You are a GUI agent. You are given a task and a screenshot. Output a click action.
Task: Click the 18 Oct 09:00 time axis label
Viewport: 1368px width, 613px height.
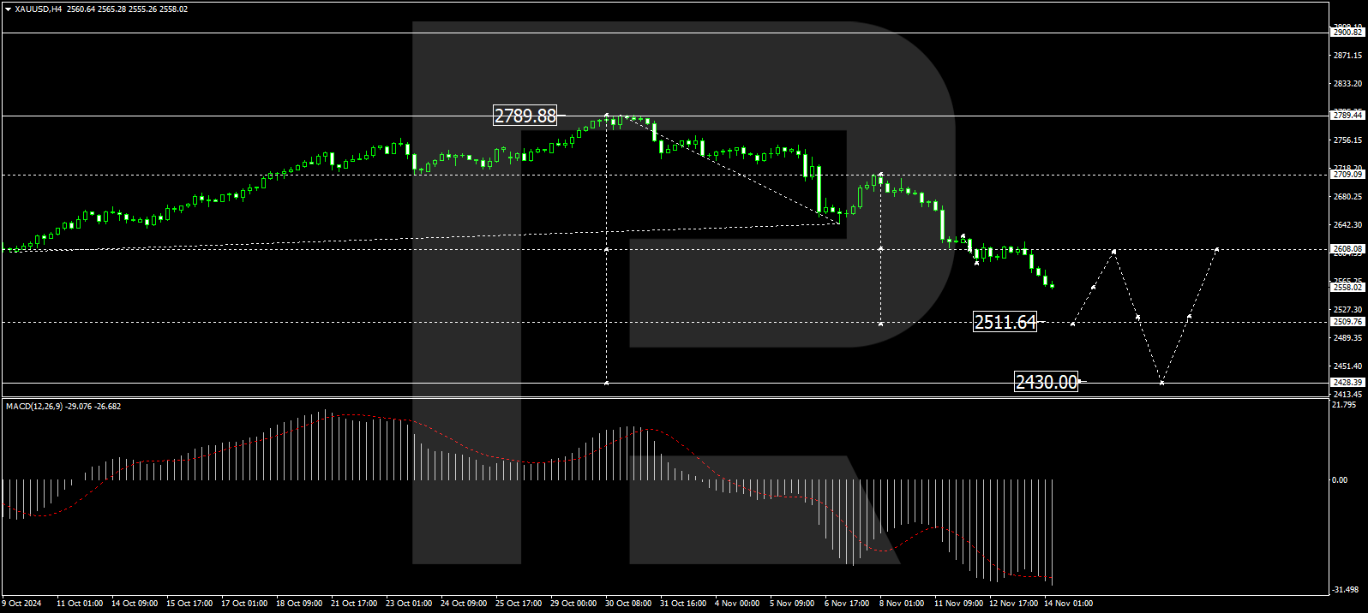(x=299, y=604)
